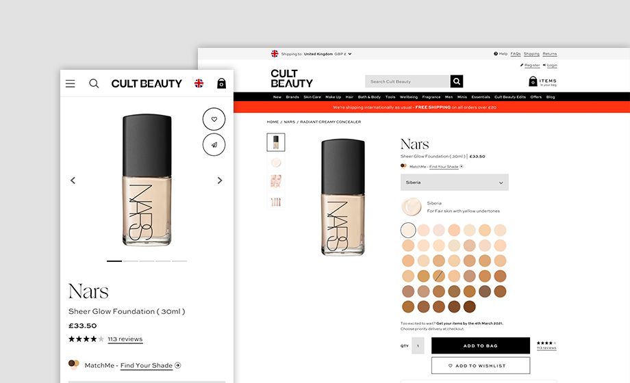Click the paper plane share icon
The image size is (630, 383).
[x=214, y=144]
